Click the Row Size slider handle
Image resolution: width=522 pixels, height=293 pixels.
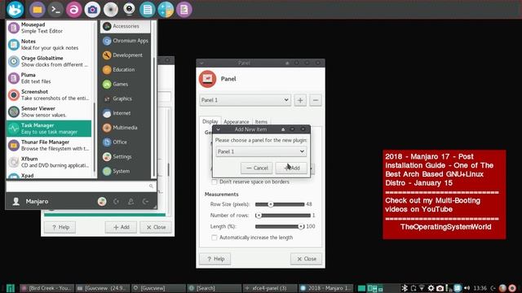click(x=271, y=204)
